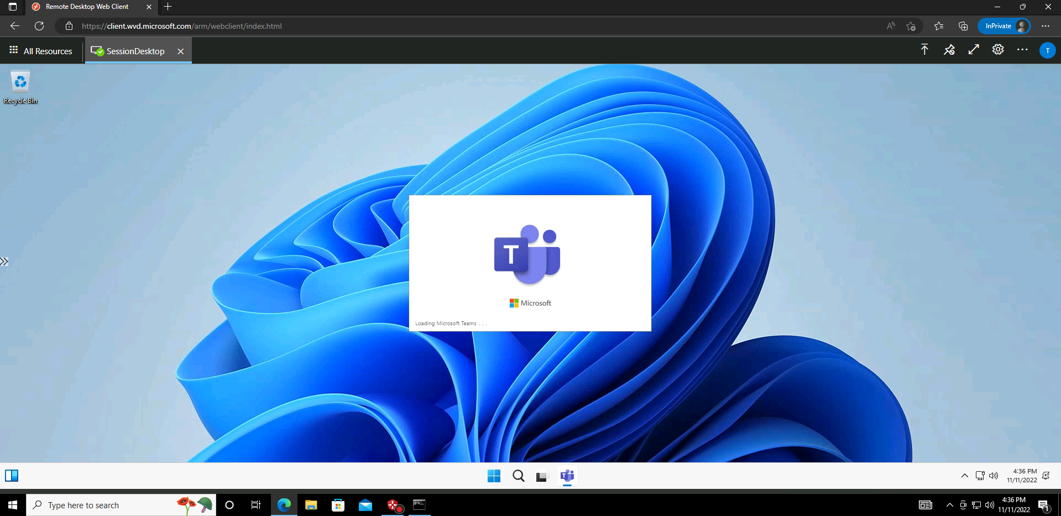The width and height of the screenshot is (1061, 516).
Task: Open File Explorer on local taskbar
Action: pos(311,505)
